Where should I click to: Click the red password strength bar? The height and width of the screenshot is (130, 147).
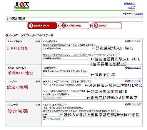click(45, 117)
